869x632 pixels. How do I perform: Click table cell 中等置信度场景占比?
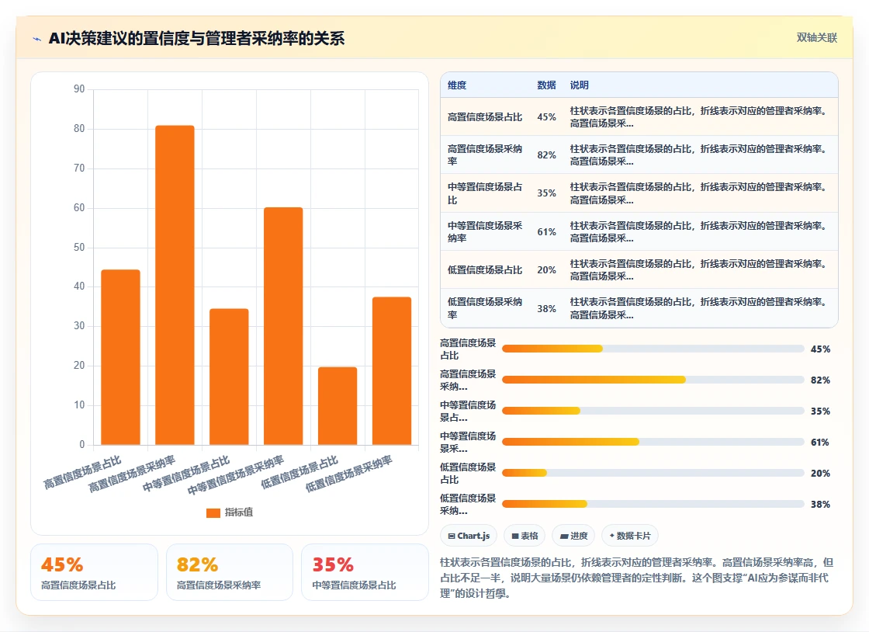point(485,193)
